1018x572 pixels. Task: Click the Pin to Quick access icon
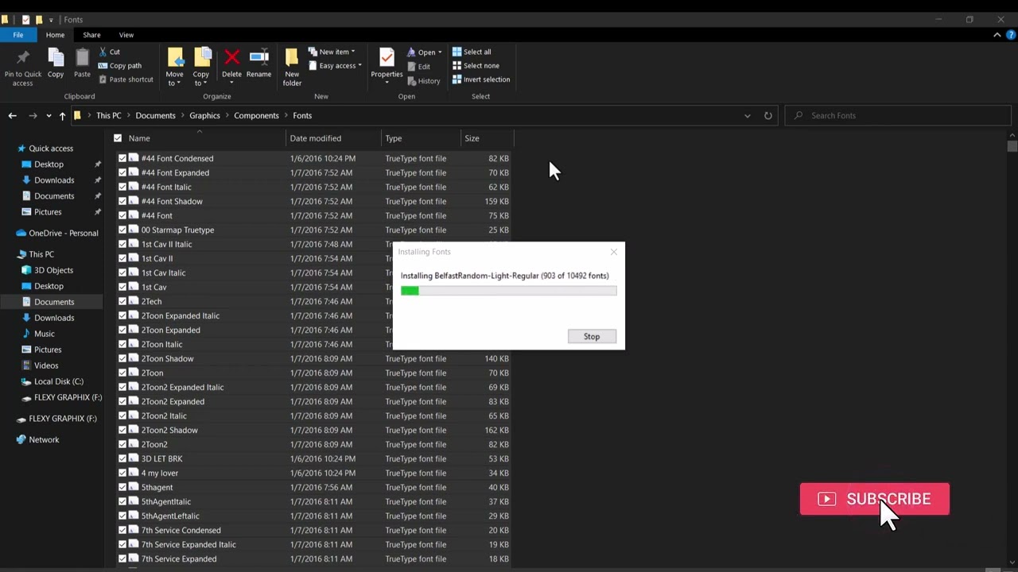(x=22, y=58)
